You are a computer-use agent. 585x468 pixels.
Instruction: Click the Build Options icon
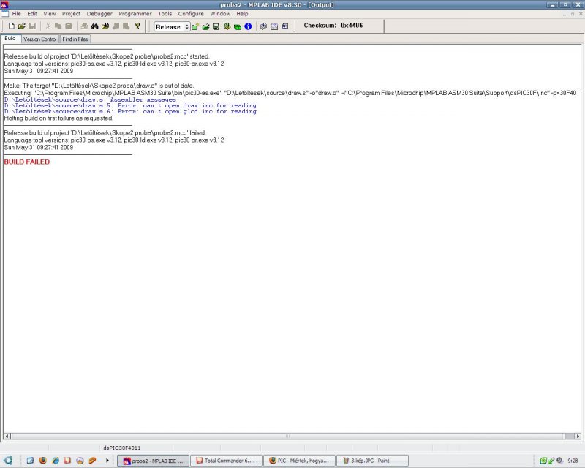click(x=227, y=26)
